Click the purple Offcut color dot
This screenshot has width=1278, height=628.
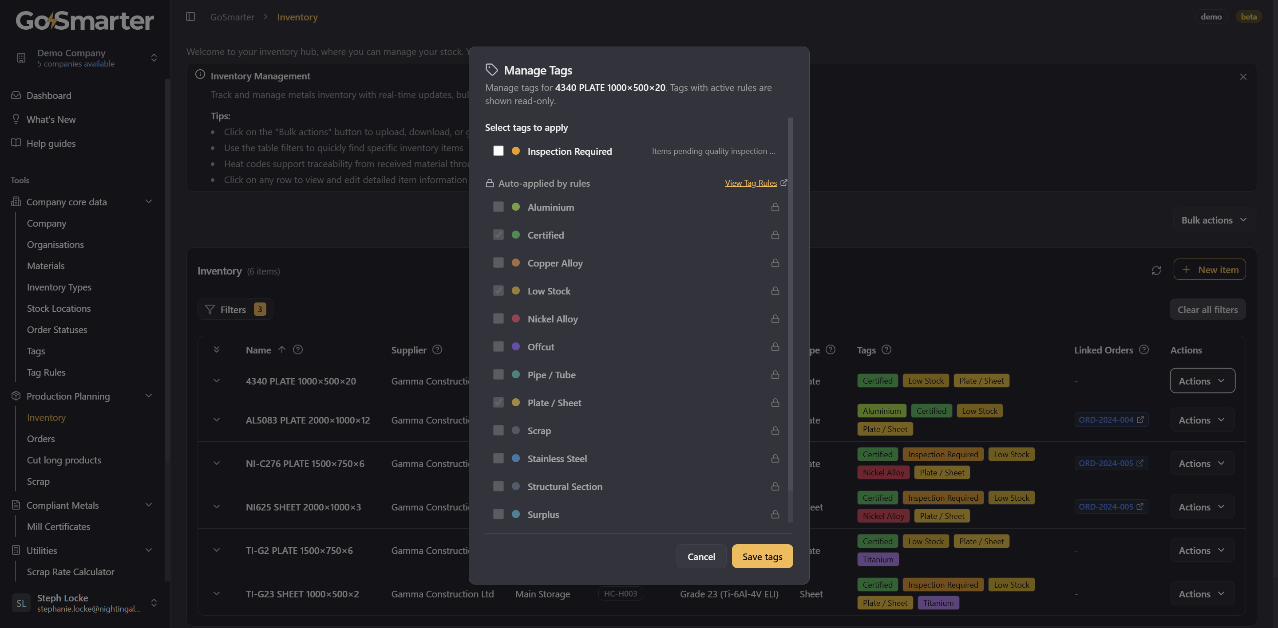point(516,346)
